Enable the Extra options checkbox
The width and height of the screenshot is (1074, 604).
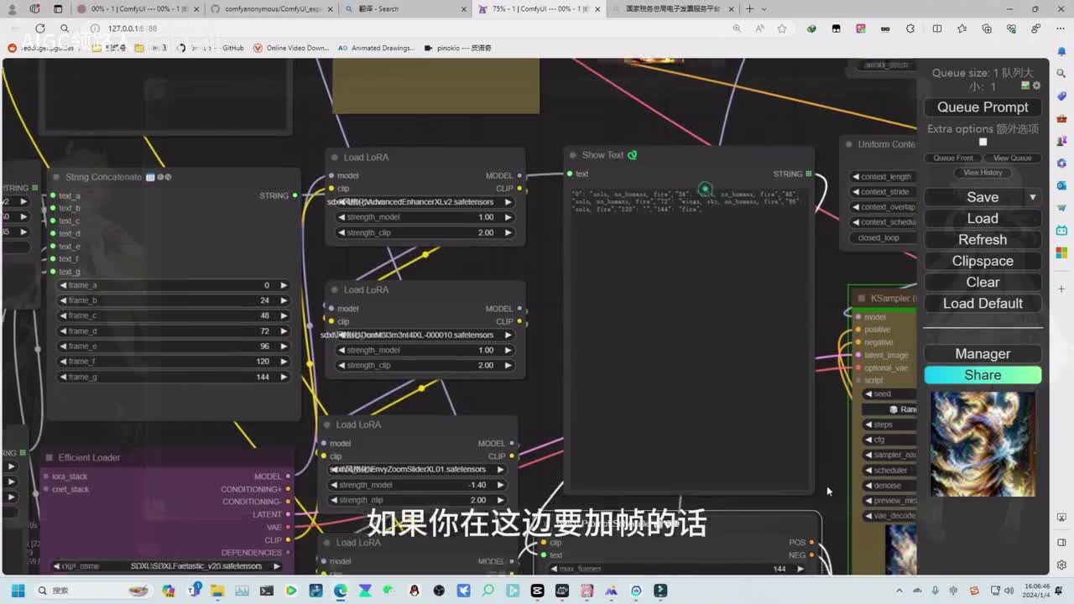[x=983, y=142]
